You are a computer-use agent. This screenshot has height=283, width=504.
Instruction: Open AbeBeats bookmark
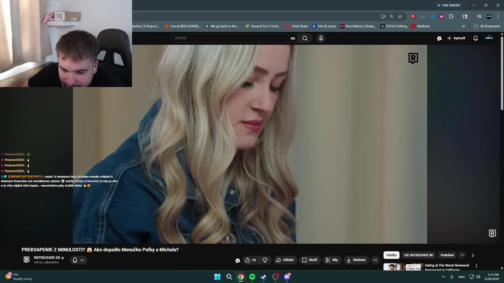coord(421,26)
